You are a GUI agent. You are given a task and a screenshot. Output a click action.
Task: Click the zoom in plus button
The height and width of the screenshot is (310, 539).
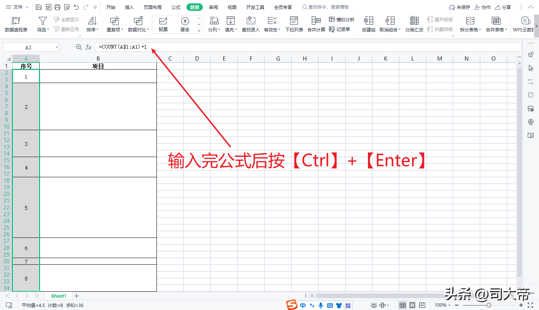click(521, 305)
